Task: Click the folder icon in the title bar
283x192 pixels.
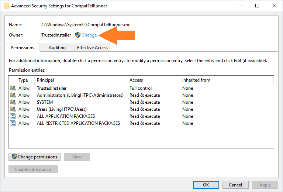Action: (x=6, y=6)
